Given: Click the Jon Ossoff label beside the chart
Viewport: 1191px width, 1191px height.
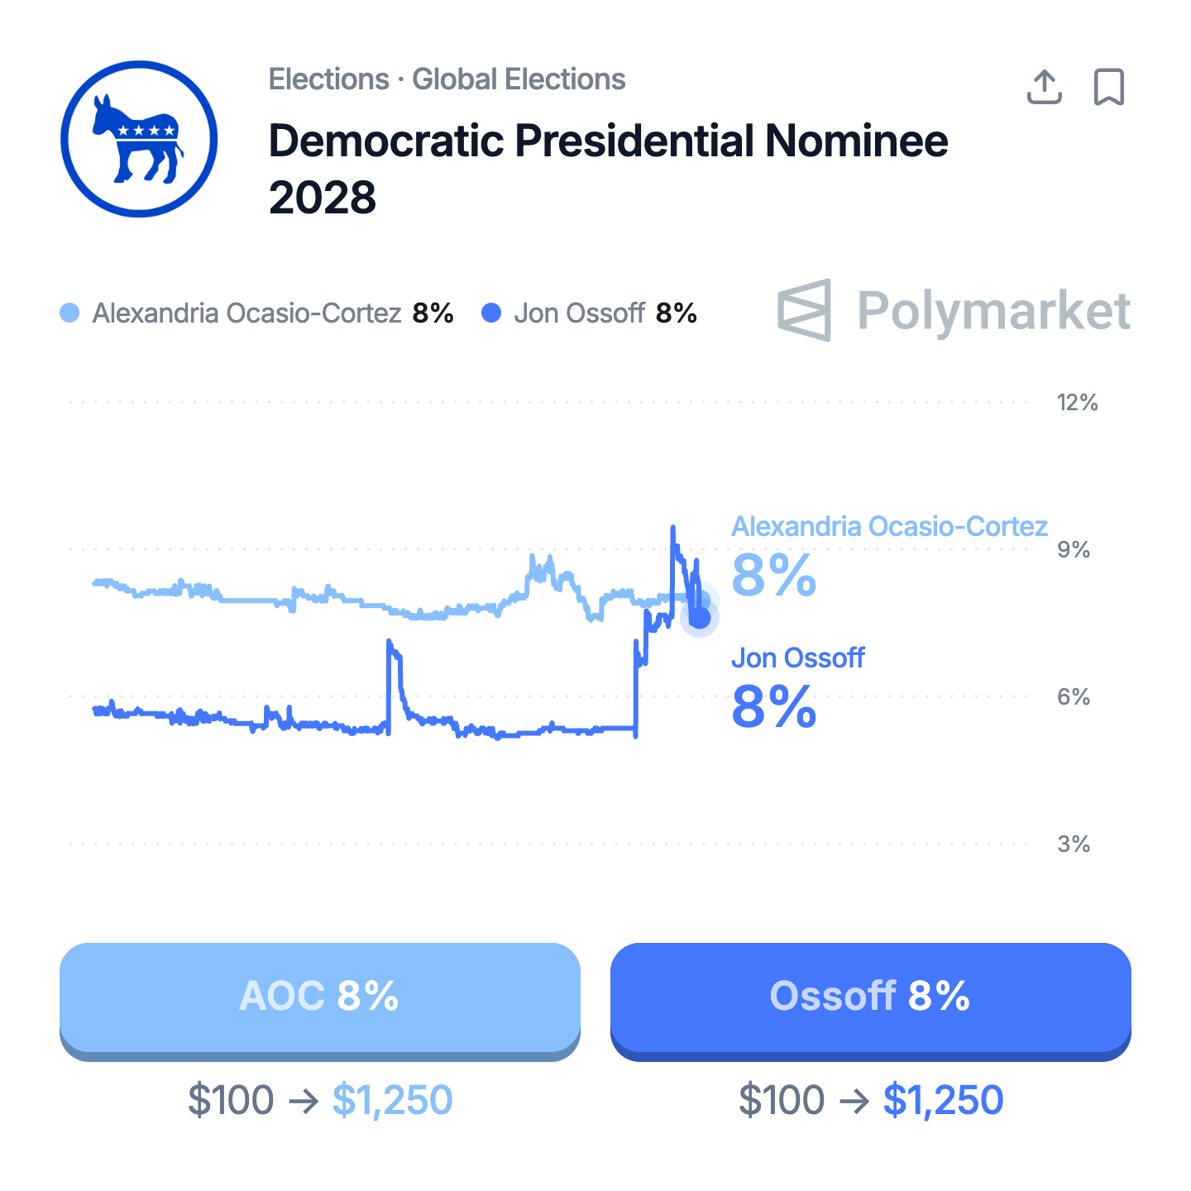Looking at the screenshot, I should click(797, 658).
